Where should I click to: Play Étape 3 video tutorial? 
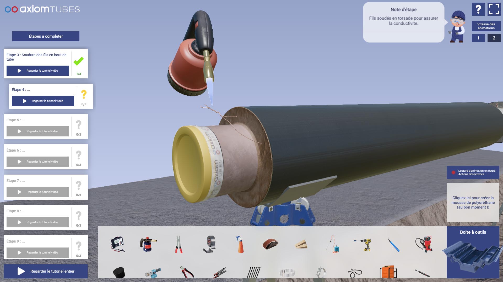(x=38, y=71)
